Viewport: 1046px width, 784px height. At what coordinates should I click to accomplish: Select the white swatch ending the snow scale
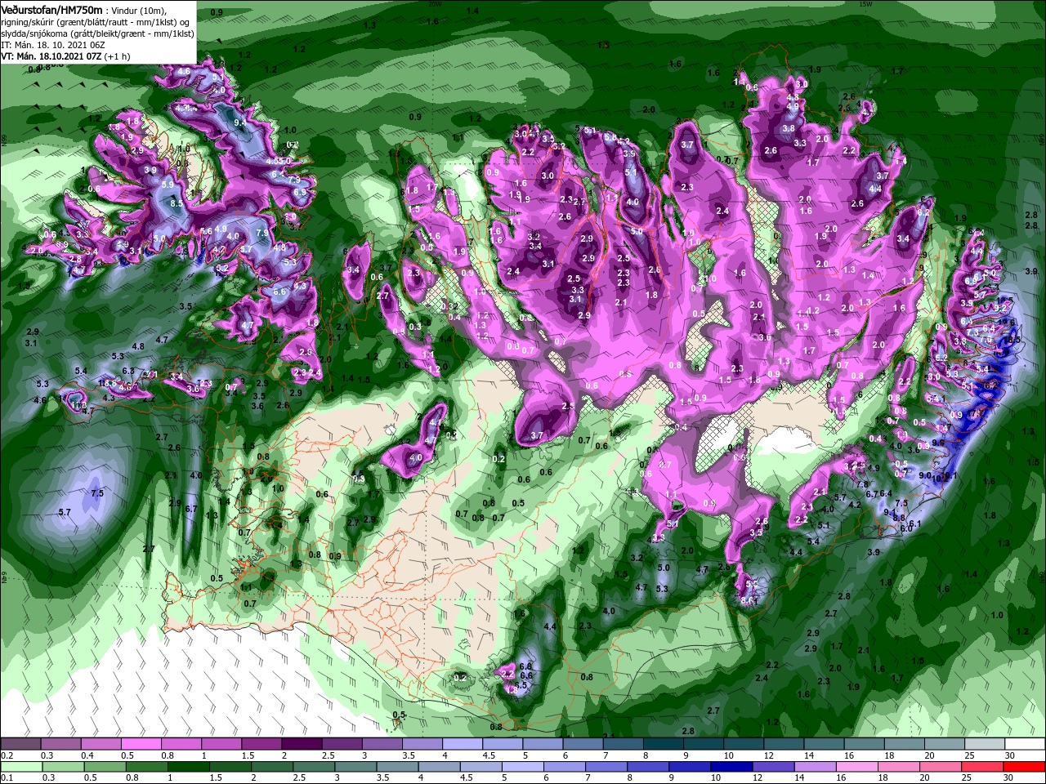point(1026,744)
